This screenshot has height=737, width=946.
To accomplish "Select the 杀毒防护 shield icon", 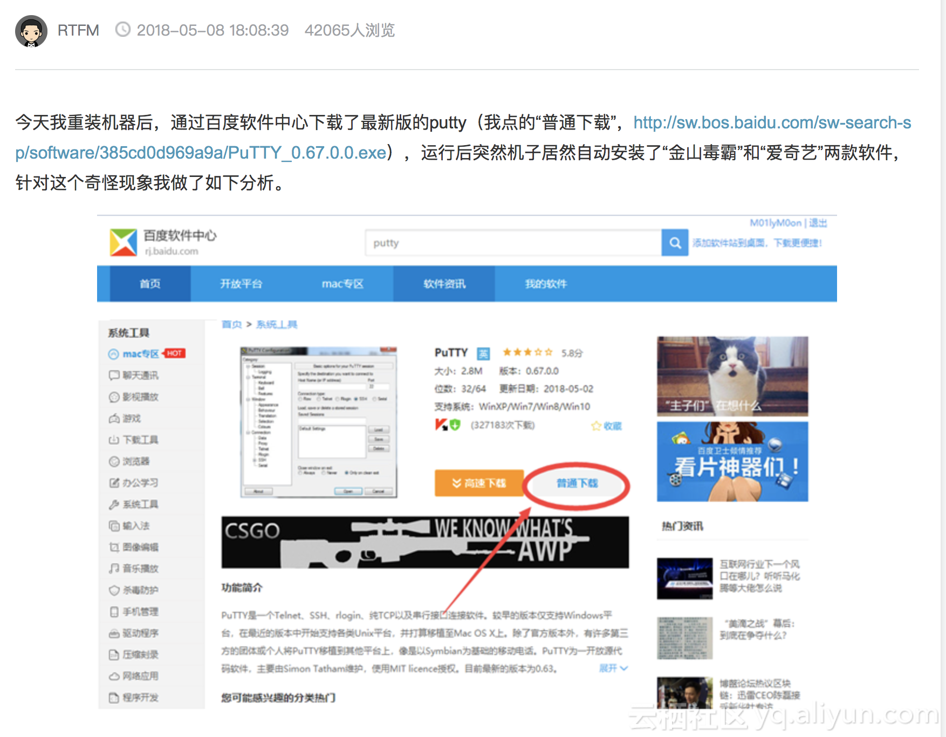I will tap(114, 590).
